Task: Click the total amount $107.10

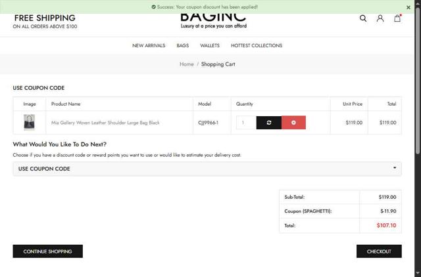Action: [386, 225]
